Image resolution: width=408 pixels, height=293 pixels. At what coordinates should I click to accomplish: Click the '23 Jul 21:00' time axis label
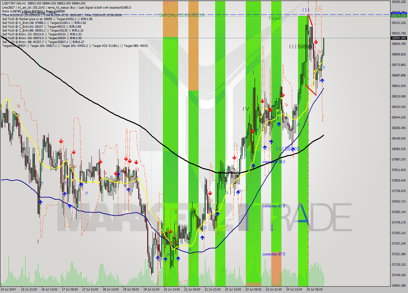[274, 289]
